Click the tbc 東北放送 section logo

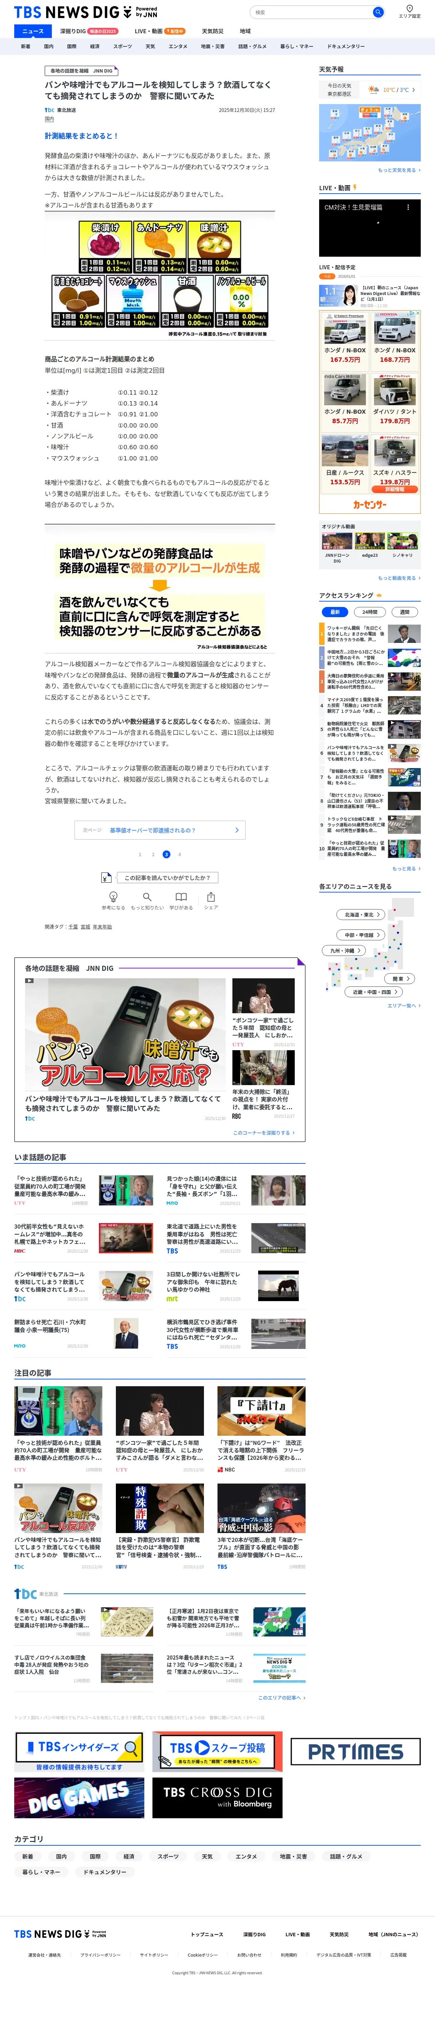point(35,1593)
